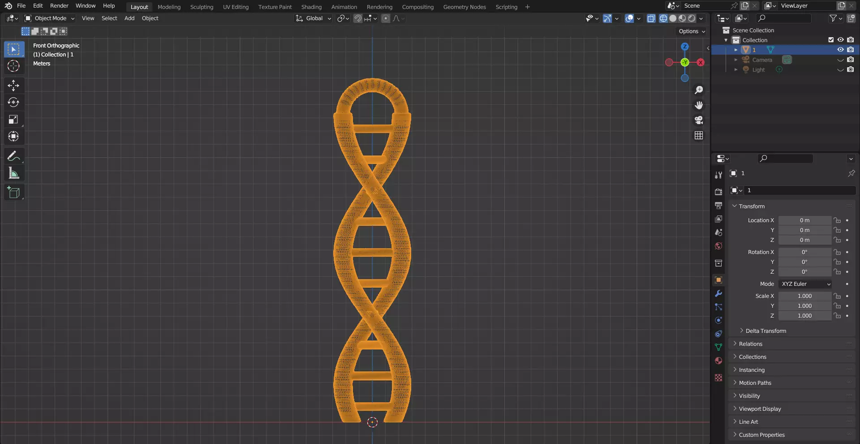Toggle camera view icon

pos(699,120)
